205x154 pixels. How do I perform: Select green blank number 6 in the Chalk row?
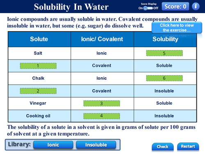tap(164, 78)
